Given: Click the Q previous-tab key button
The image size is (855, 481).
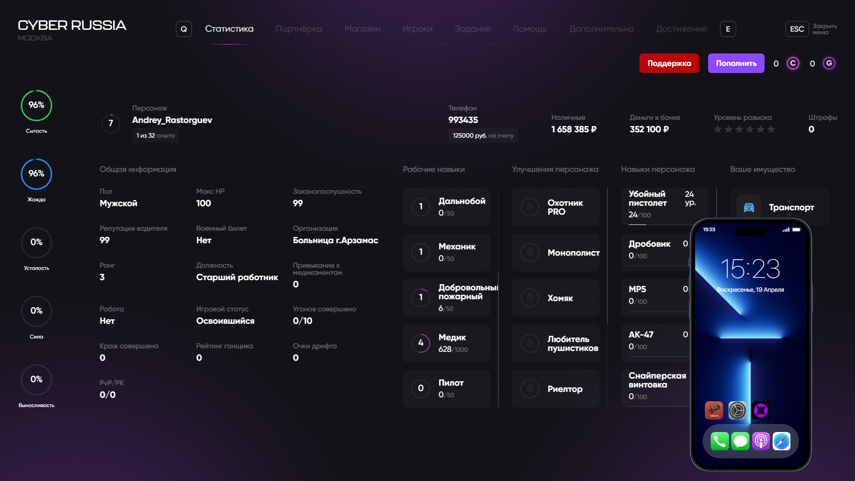Looking at the screenshot, I should [183, 29].
